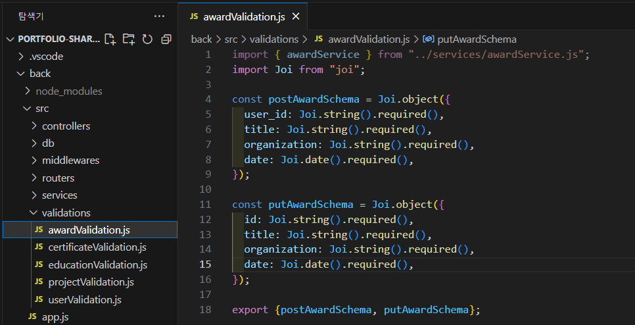Expand the controllers folder
The image size is (635, 325).
34,126
